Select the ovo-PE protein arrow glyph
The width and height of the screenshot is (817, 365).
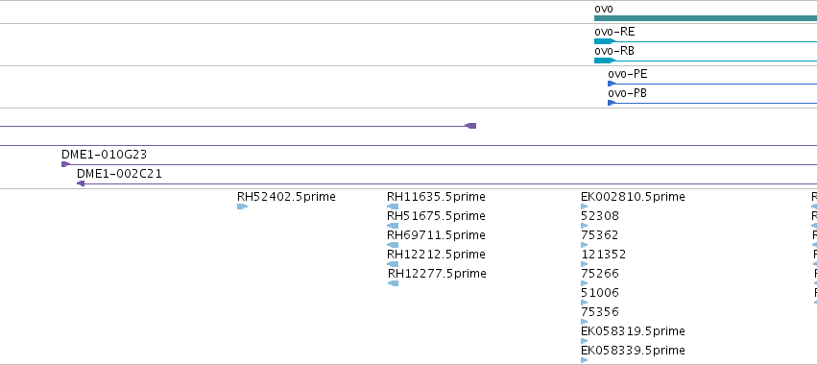coord(612,84)
